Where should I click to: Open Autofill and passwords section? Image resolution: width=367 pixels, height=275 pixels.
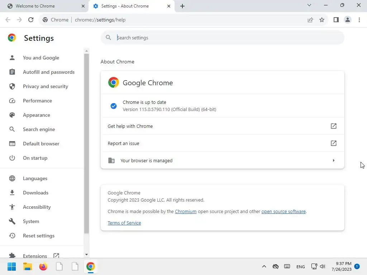coord(49,72)
